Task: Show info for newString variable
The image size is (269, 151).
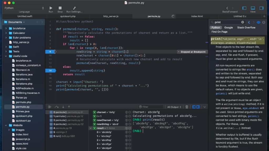Action: (x=126, y=124)
